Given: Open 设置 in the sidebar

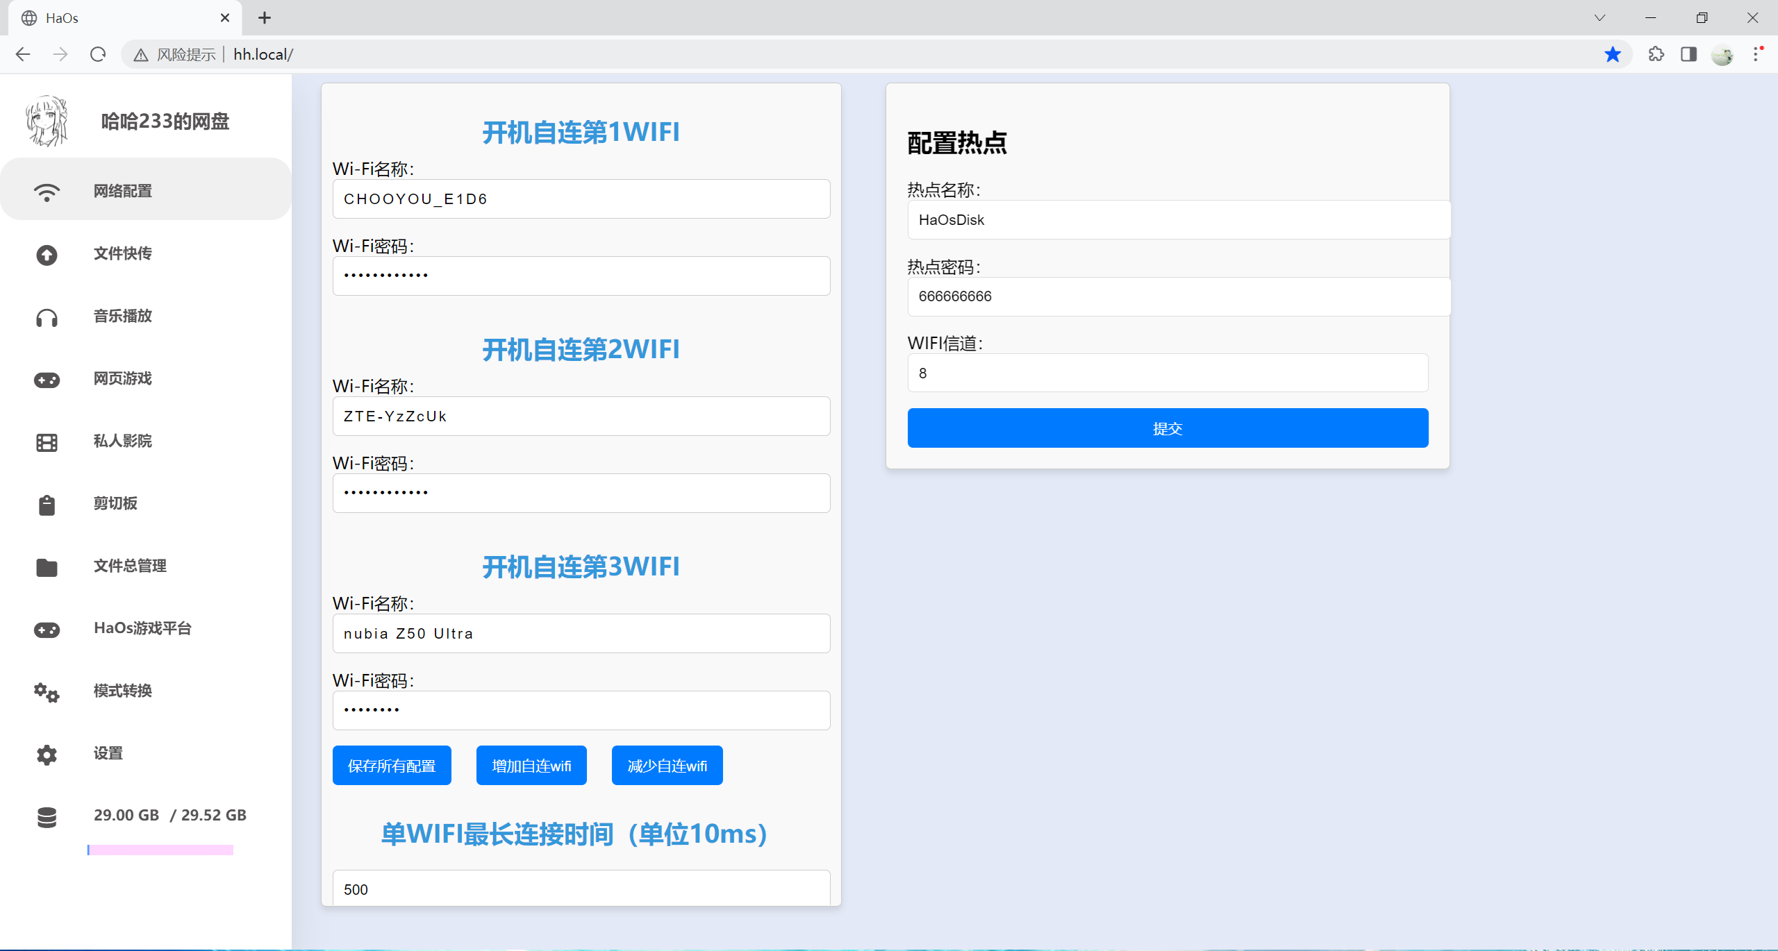Looking at the screenshot, I should pos(146,753).
